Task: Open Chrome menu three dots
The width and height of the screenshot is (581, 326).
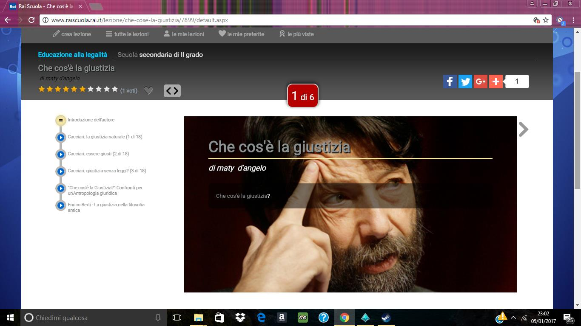Action: tap(573, 20)
